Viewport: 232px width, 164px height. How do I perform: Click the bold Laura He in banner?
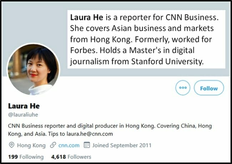[x=87, y=18]
